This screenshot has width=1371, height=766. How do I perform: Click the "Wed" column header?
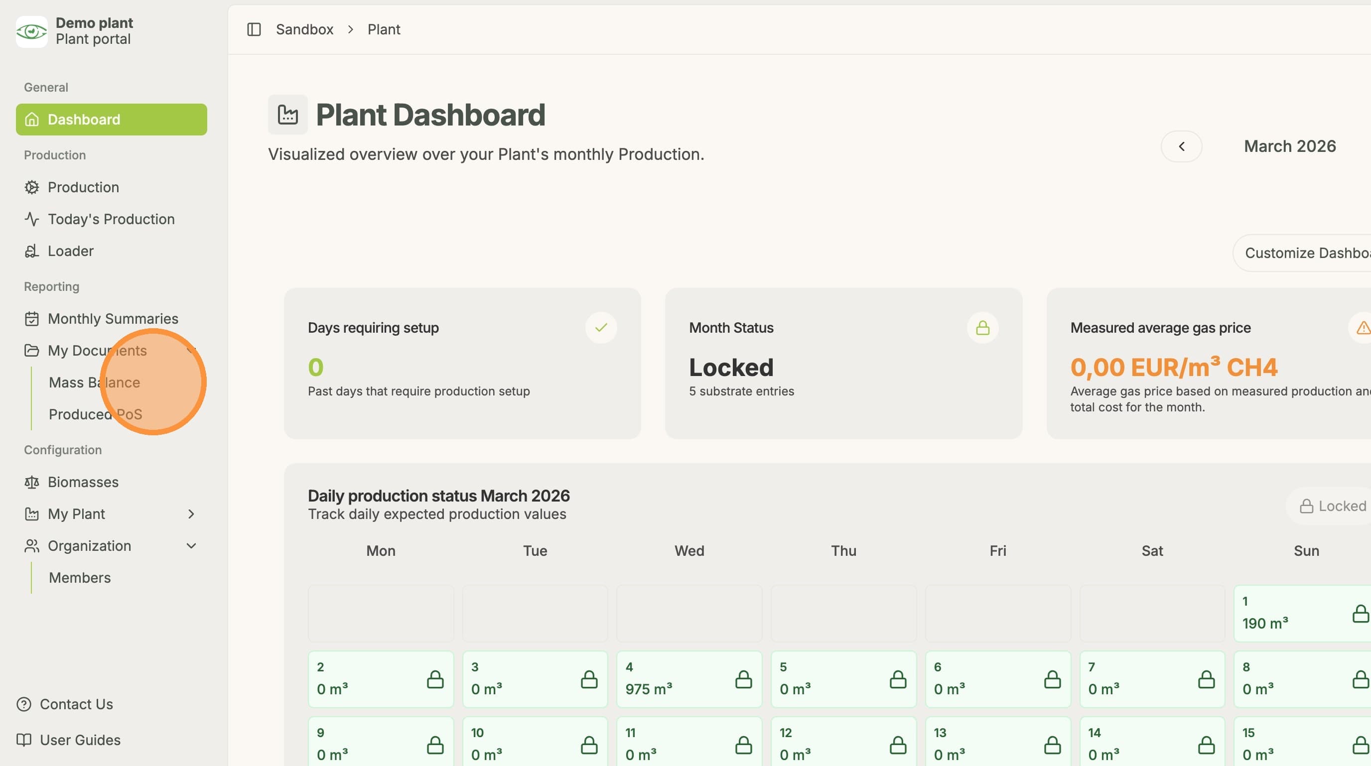point(689,550)
